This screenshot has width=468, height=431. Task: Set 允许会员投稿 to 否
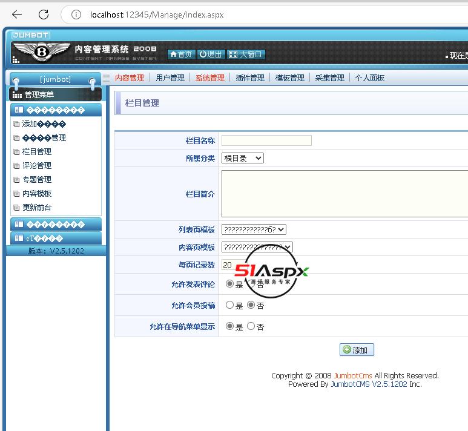[x=251, y=304]
